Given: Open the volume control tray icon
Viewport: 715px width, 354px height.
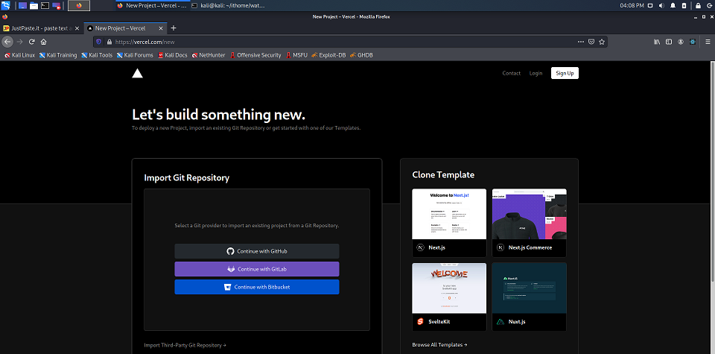Looking at the screenshot, I should tap(661, 5).
